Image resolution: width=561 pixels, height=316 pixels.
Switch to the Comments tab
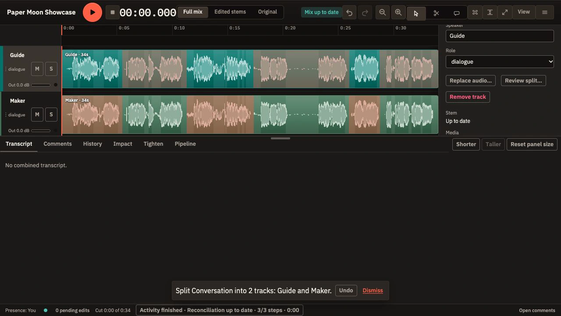point(57,144)
